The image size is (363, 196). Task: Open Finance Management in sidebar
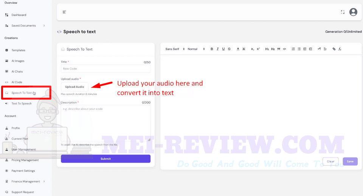pos(26,181)
